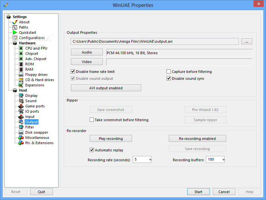Click the empty video codec field

179,62
